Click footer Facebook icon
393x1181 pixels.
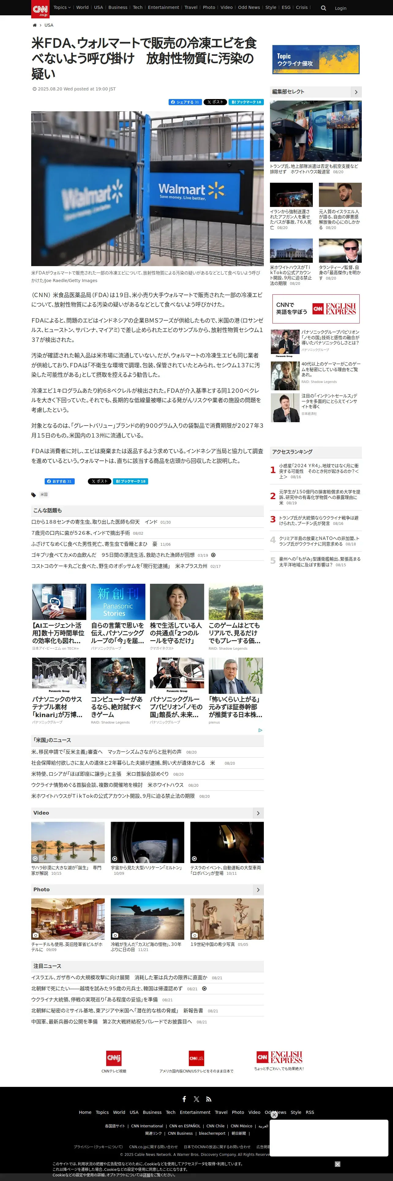pos(184,1099)
